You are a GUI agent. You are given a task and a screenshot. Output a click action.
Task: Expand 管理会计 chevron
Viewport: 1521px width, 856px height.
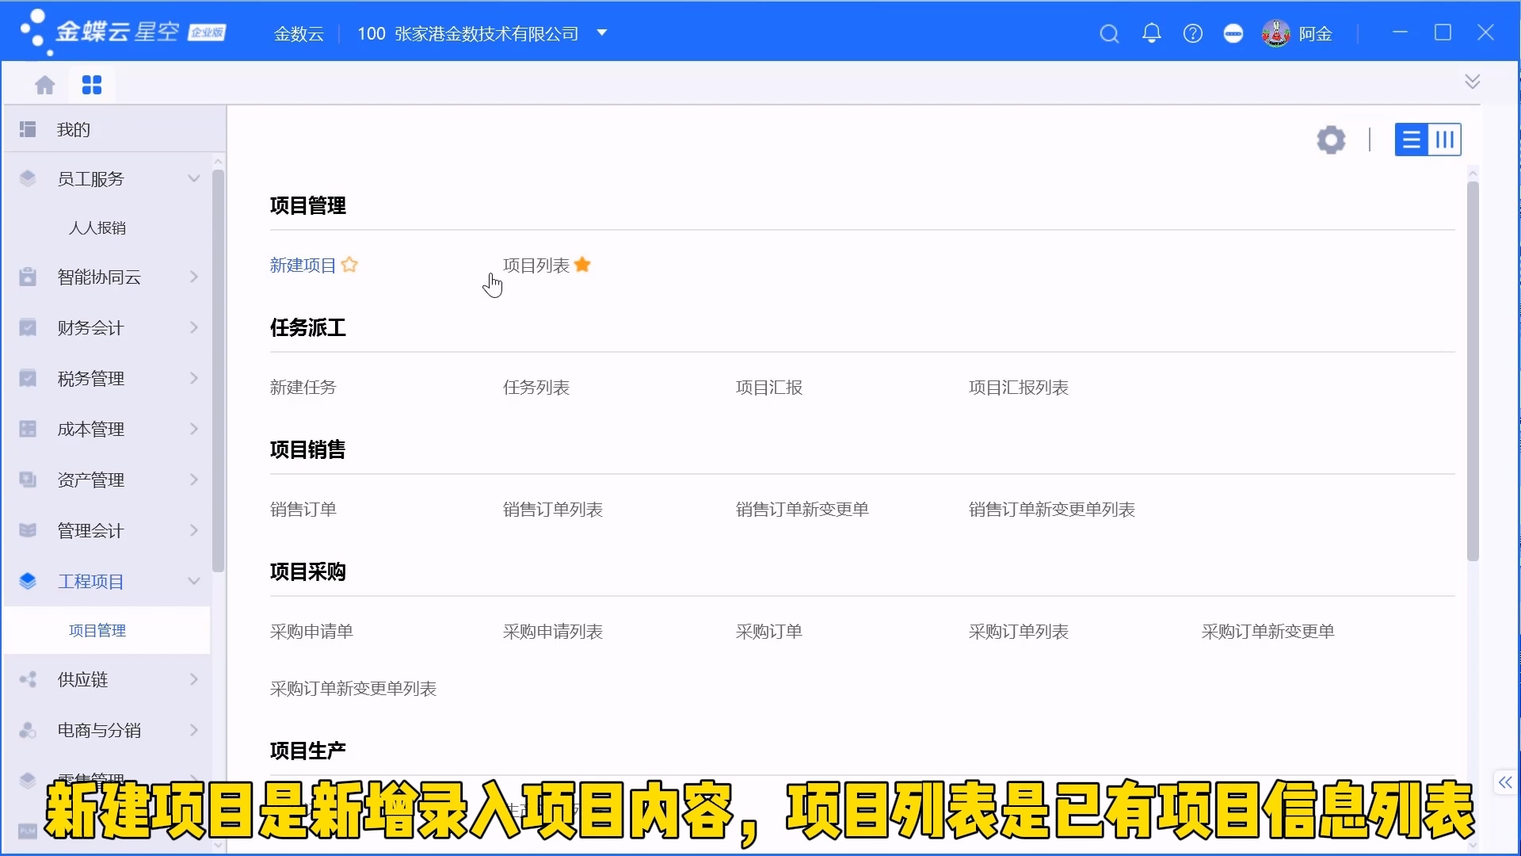coord(194,531)
